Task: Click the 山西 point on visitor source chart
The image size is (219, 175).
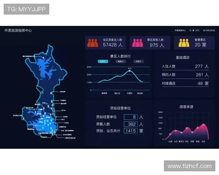Action: [170, 134]
